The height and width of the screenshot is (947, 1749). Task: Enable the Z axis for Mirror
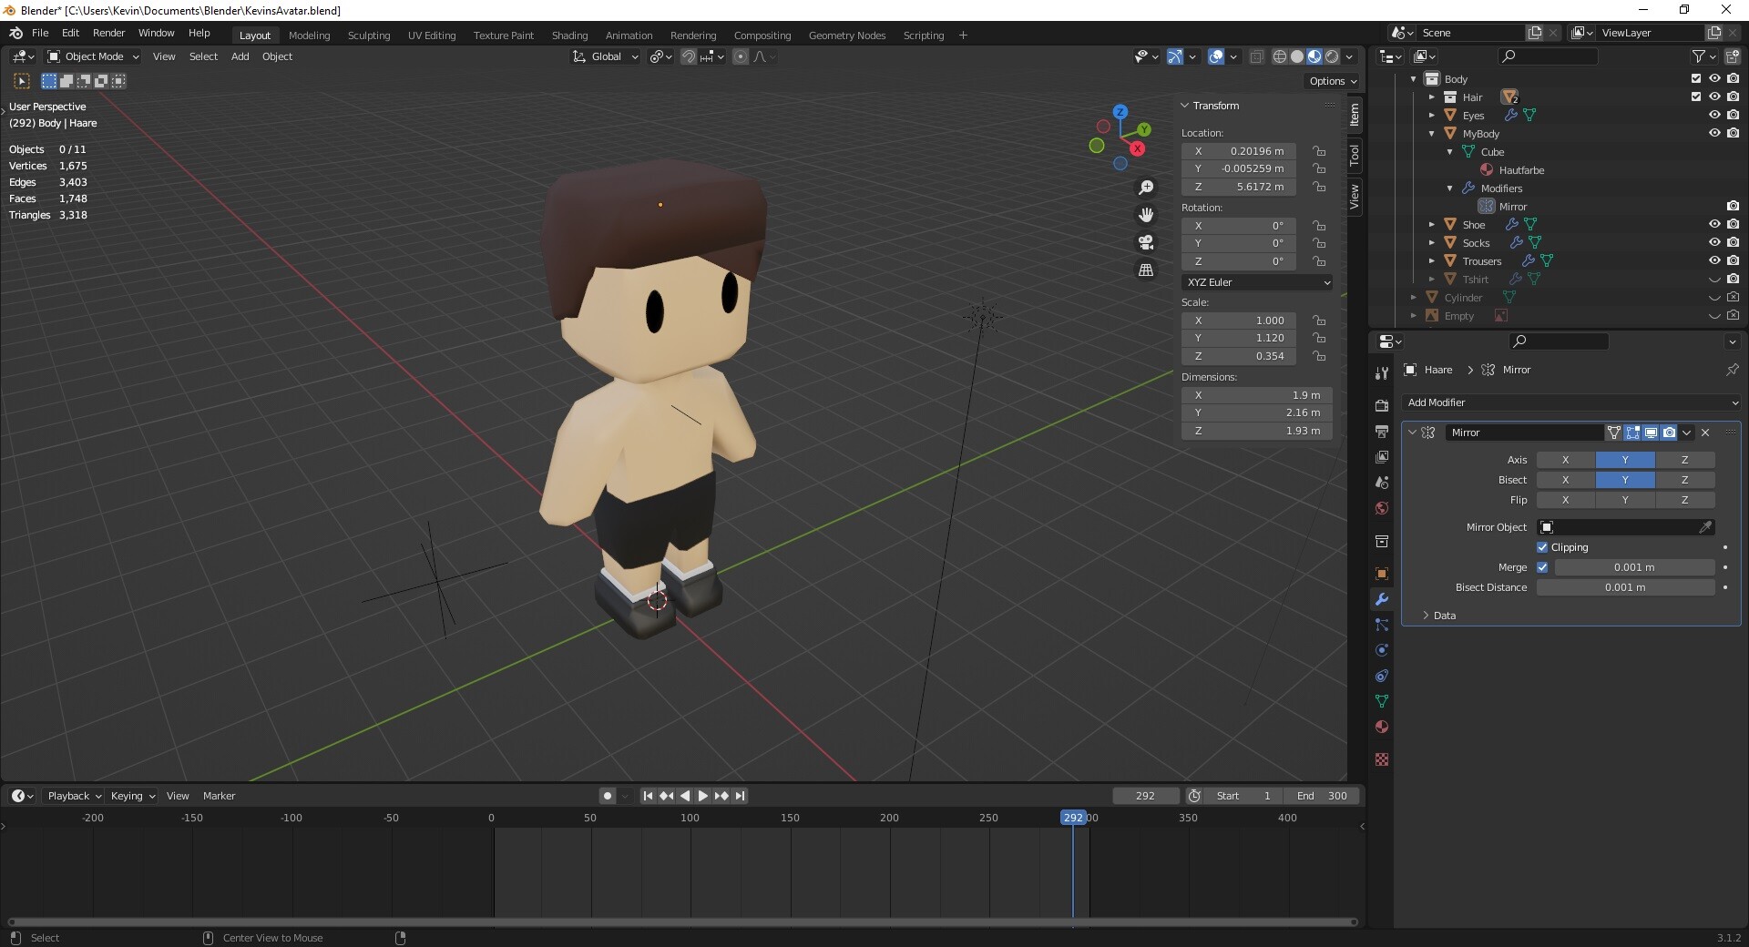tap(1684, 460)
